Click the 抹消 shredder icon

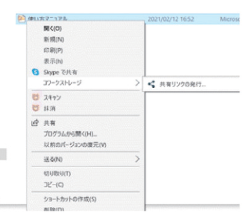[x=36, y=108]
